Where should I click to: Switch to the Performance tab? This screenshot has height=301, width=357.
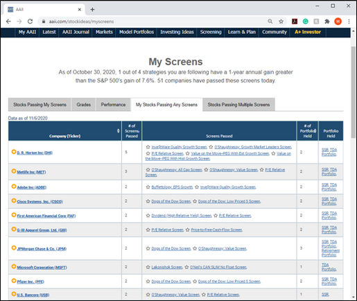[x=113, y=105]
